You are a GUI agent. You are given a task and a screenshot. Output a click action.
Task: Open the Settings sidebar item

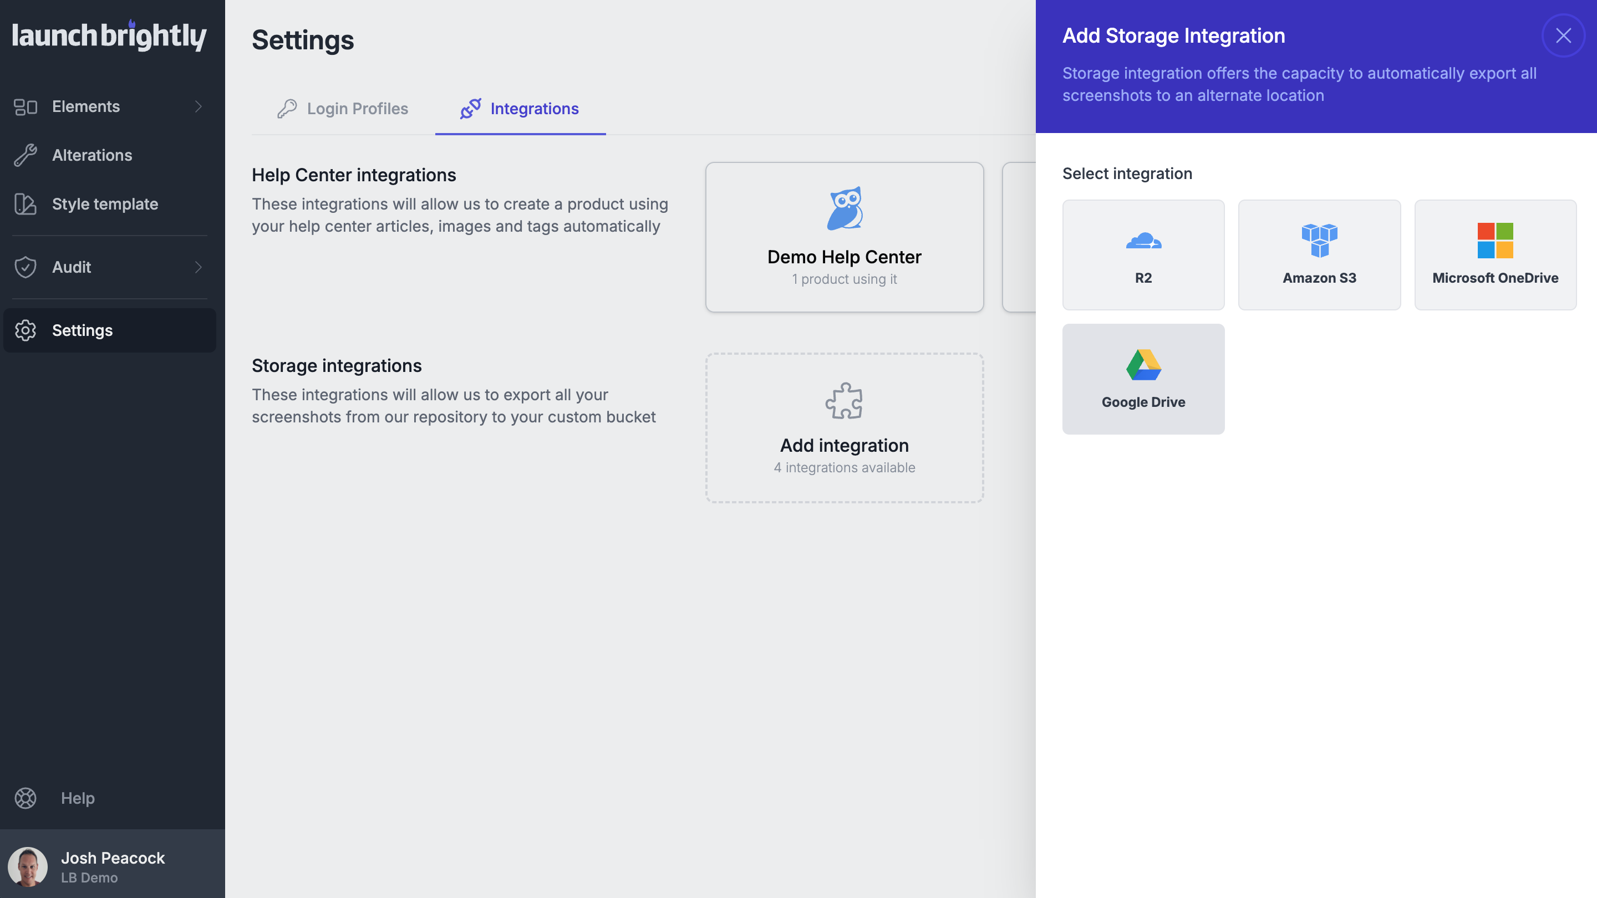pos(83,330)
